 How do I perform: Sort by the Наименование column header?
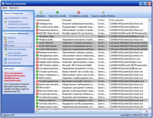(48, 20)
